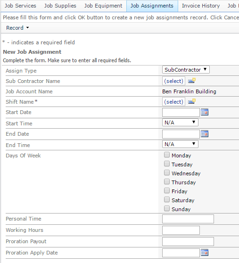
Task: Expand the Start Time dropdown
Action: [180, 123]
